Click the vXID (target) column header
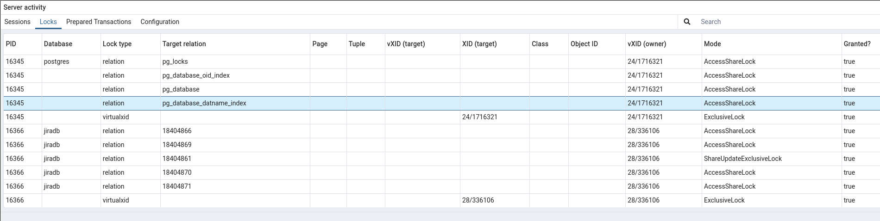This screenshot has height=221, width=880. 422,44
